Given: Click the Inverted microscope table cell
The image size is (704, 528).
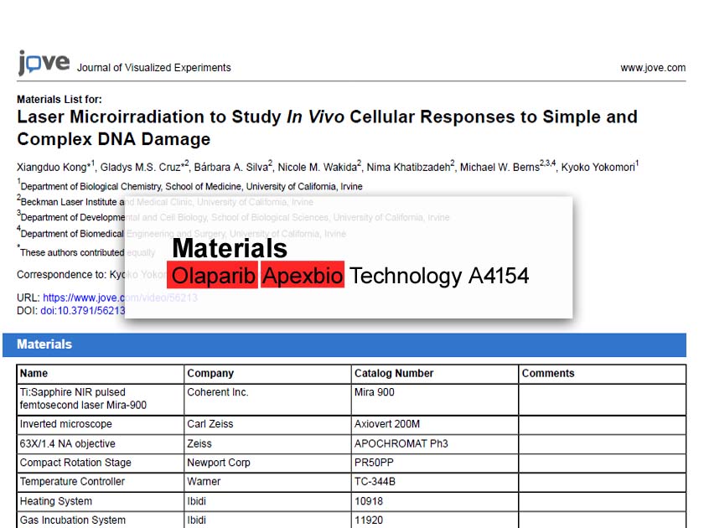Looking at the screenshot, I should point(65,425).
